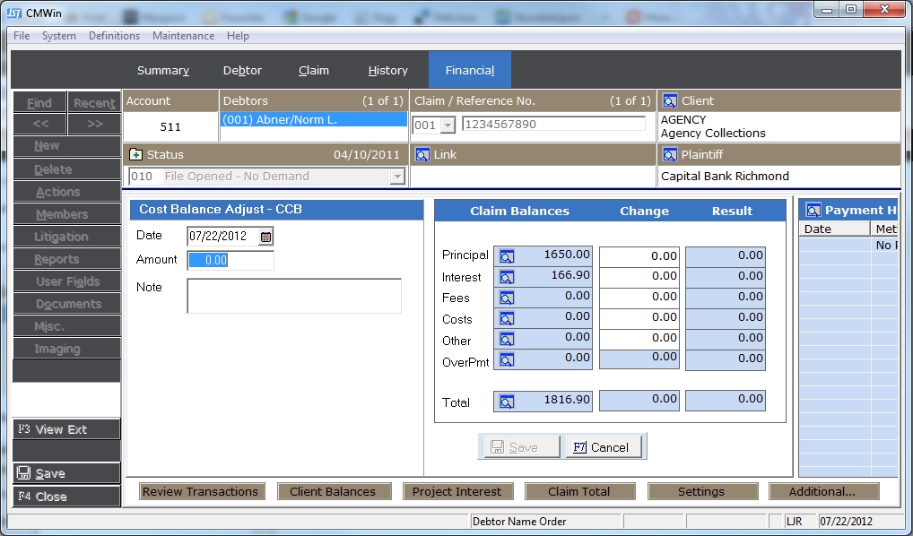Open the Payment History lookup icon

coord(813,211)
